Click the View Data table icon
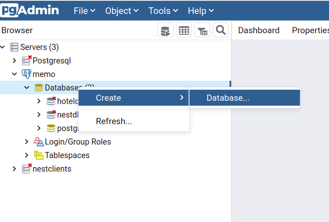 tap(184, 30)
